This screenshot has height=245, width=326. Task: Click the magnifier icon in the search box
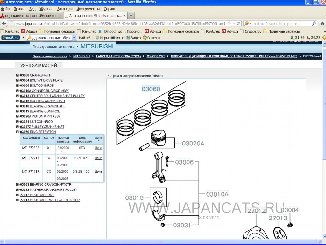coord(314,24)
